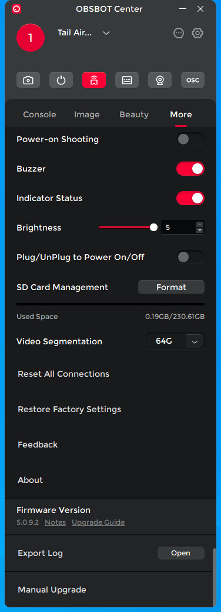The image size is (221, 612).
Task: Click the Brightness slider handle
Action: pyautogui.click(x=153, y=227)
